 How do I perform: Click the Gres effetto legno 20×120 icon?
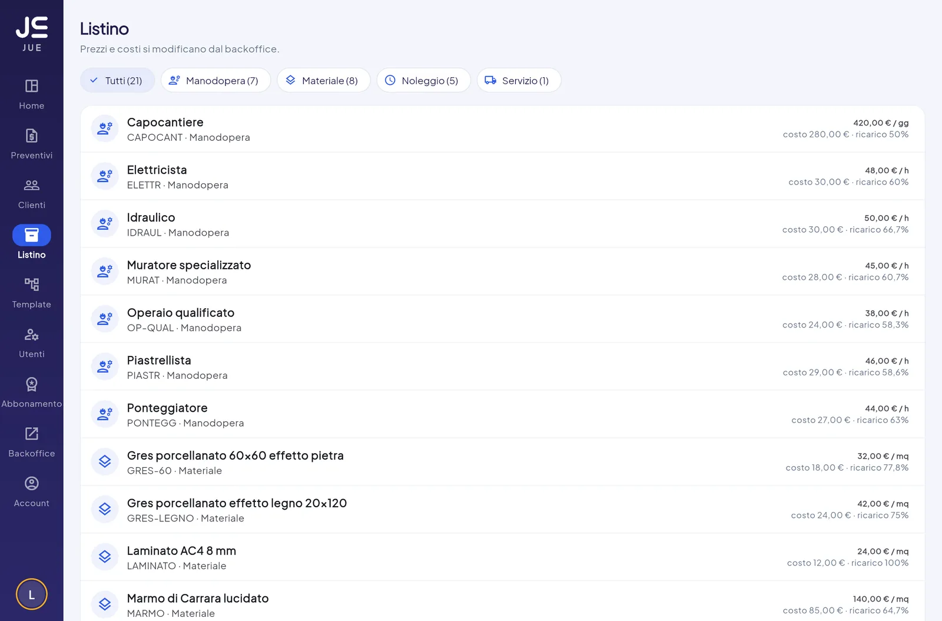[105, 510]
